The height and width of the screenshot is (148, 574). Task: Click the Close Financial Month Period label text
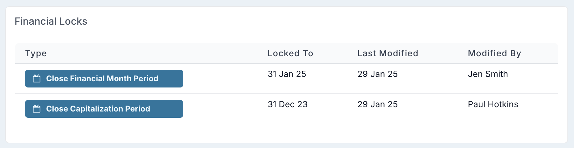102,79
